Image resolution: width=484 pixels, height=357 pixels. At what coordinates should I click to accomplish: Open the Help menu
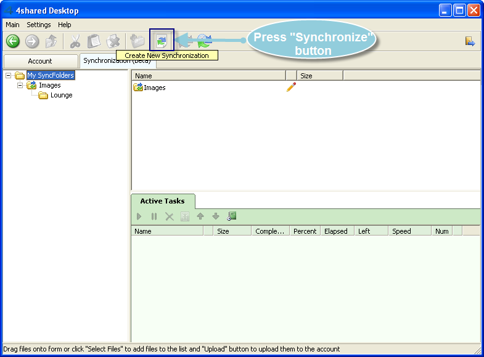pos(65,25)
